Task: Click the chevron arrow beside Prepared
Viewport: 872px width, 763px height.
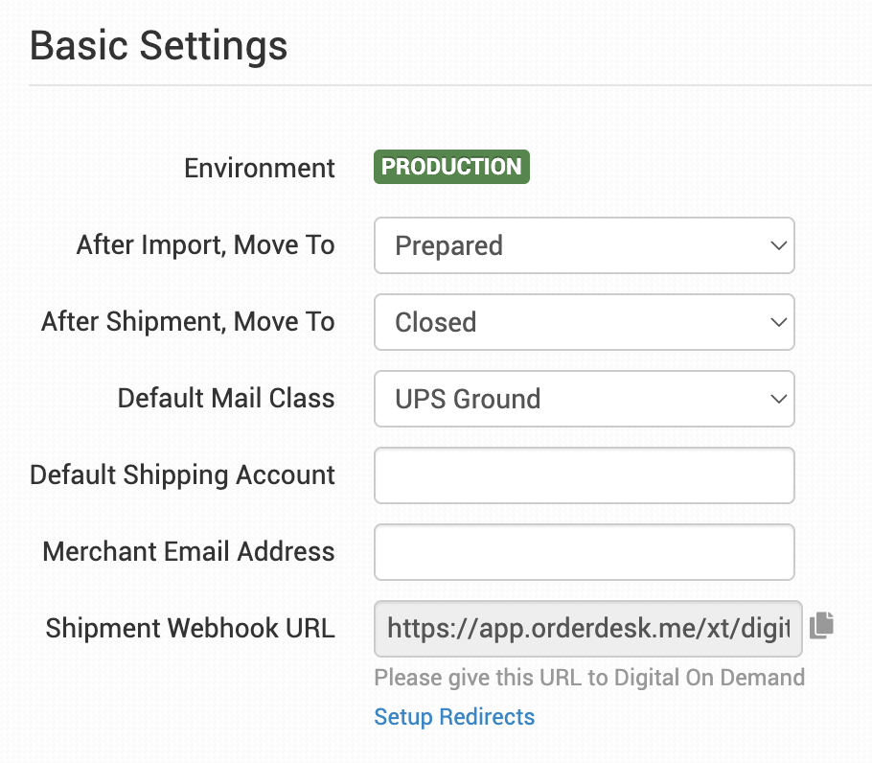Action: click(777, 245)
